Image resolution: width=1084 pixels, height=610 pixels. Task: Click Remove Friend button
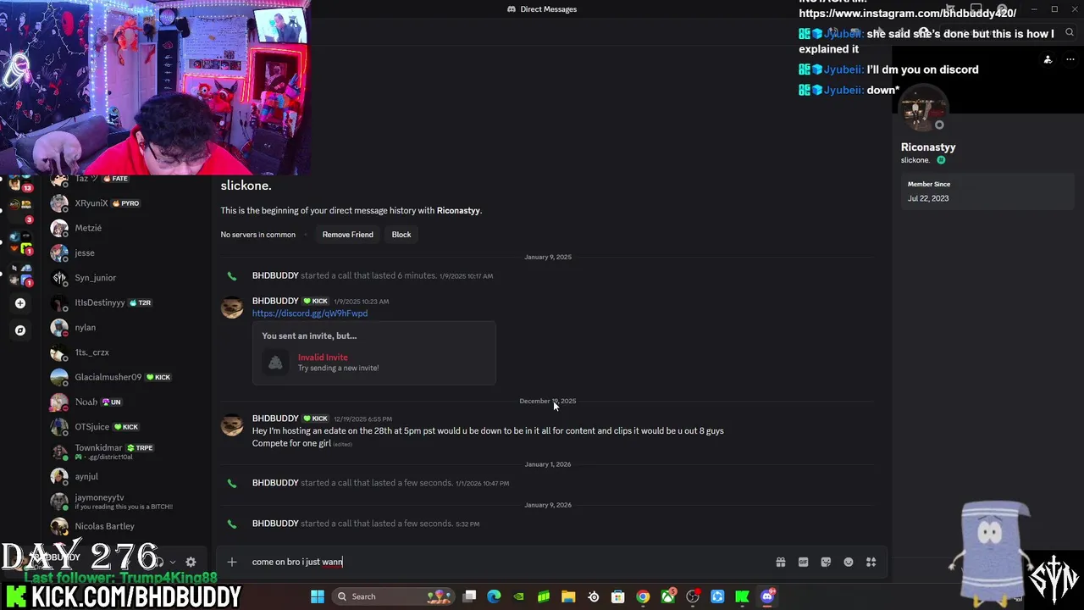pyautogui.click(x=347, y=235)
